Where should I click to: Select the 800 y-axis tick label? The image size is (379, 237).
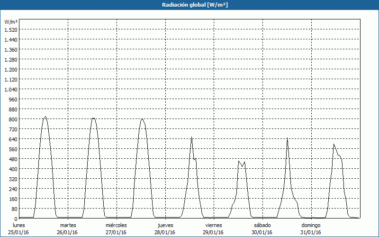click(x=12, y=119)
